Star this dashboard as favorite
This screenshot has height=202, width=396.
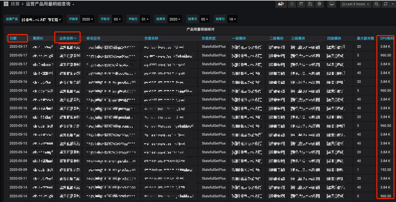[292, 4]
